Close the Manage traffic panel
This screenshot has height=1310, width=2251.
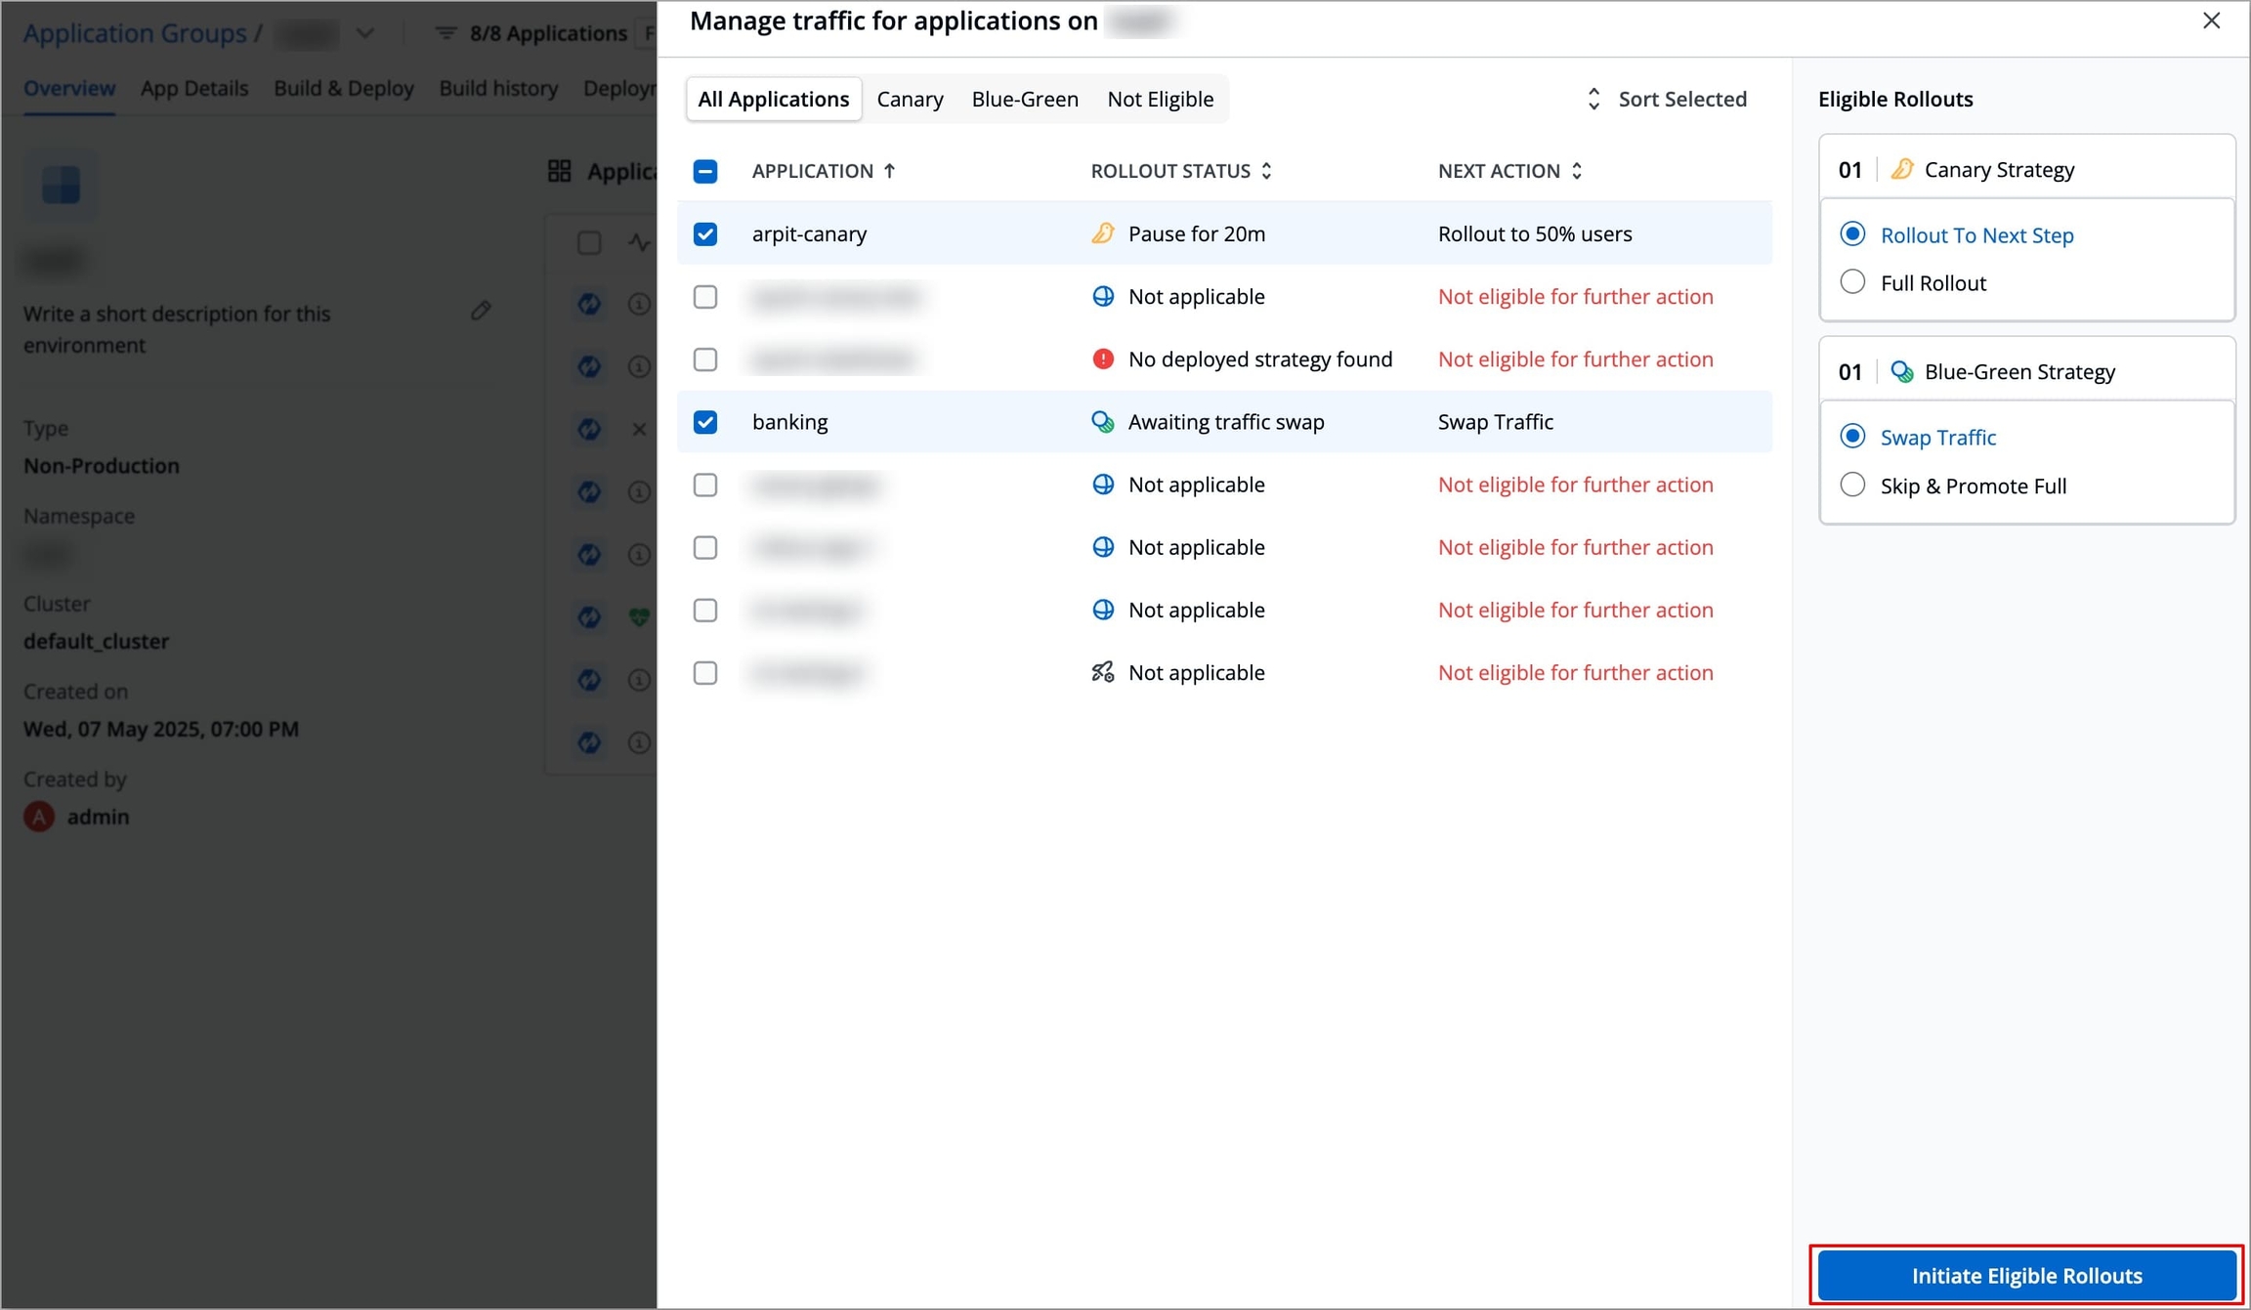click(2211, 21)
